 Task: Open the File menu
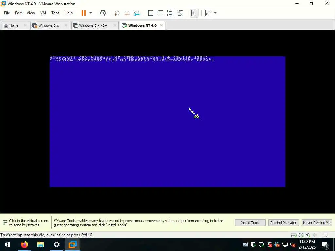7,13
